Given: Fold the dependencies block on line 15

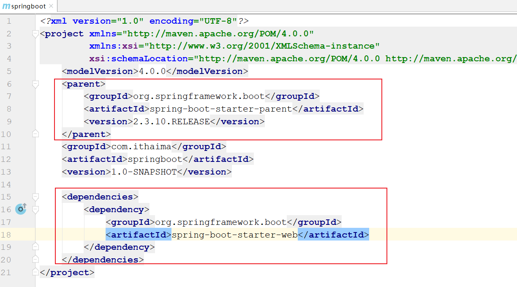Looking at the screenshot, I should click(35, 197).
